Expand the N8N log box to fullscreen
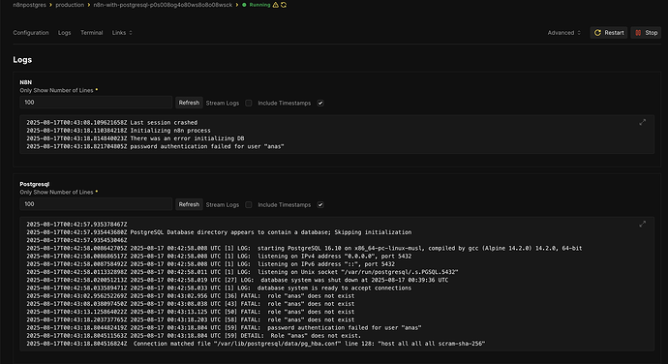 pos(643,122)
